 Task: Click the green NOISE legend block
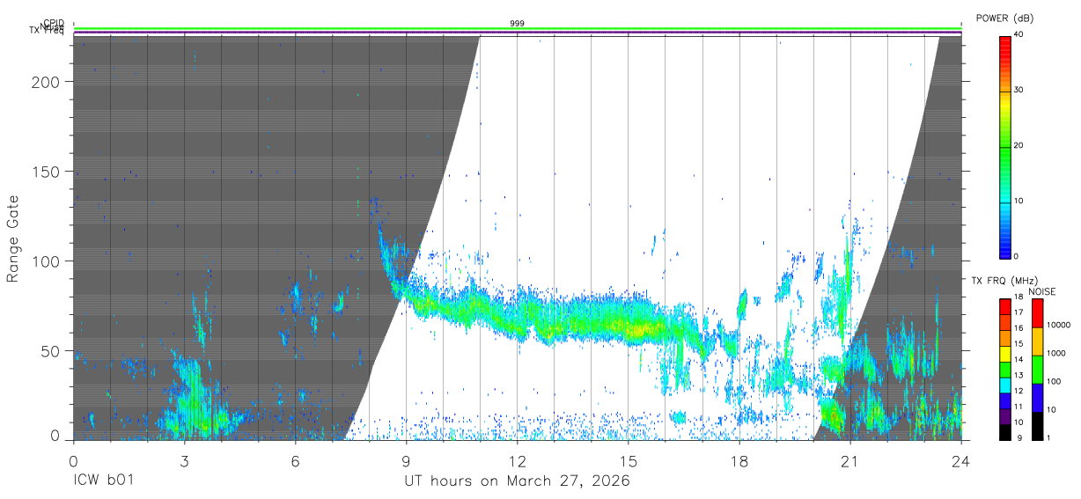(x=1037, y=369)
